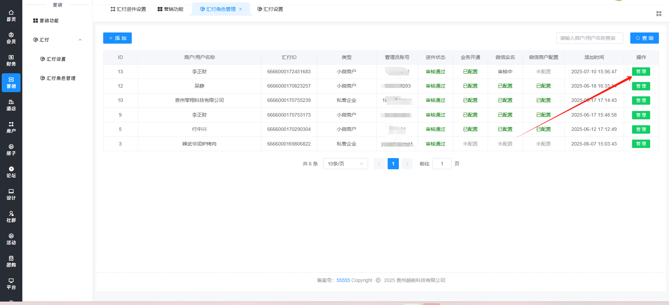Screen dimensions: 669x305
Task: Close the 汇付角色管理 tab
Action: tap(241, 9)
